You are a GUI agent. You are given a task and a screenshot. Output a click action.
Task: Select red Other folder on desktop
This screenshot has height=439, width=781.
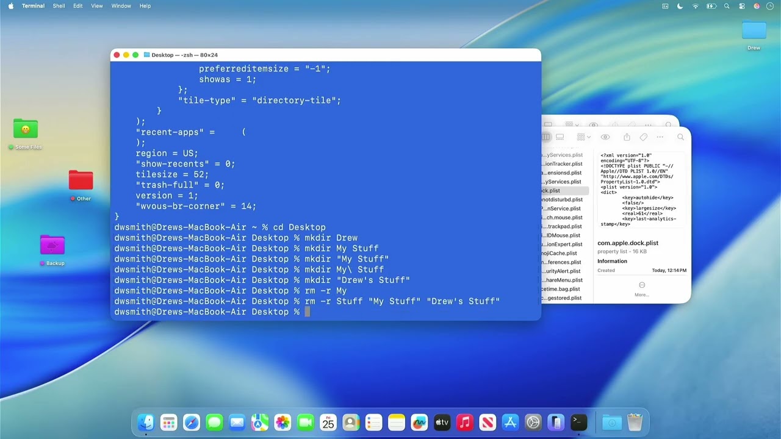[81, 185]
